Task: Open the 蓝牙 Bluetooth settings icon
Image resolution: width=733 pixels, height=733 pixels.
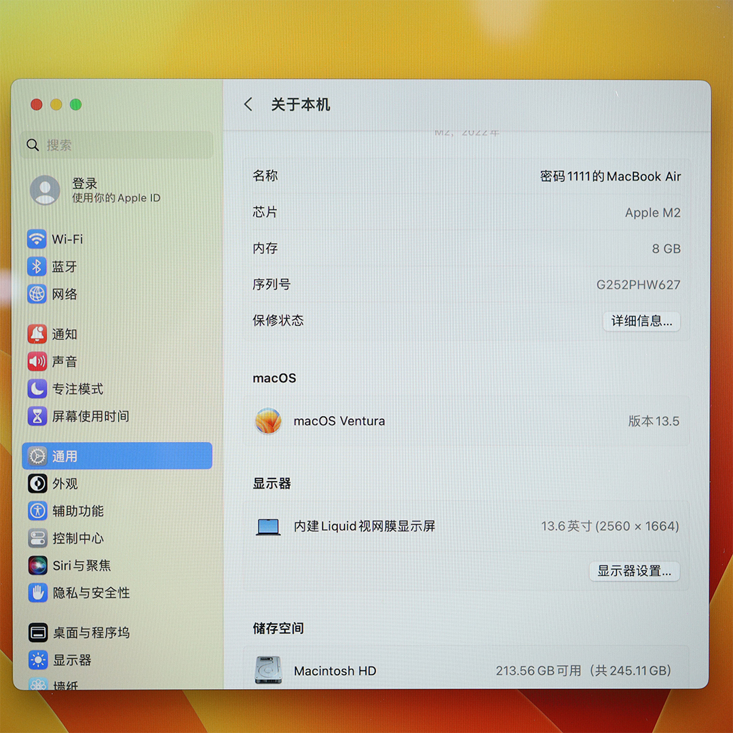Action: pos(37,267)
